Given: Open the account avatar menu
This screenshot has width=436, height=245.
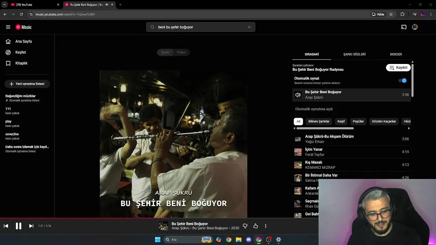Looking at the screenshot, I should click(415, 27).
